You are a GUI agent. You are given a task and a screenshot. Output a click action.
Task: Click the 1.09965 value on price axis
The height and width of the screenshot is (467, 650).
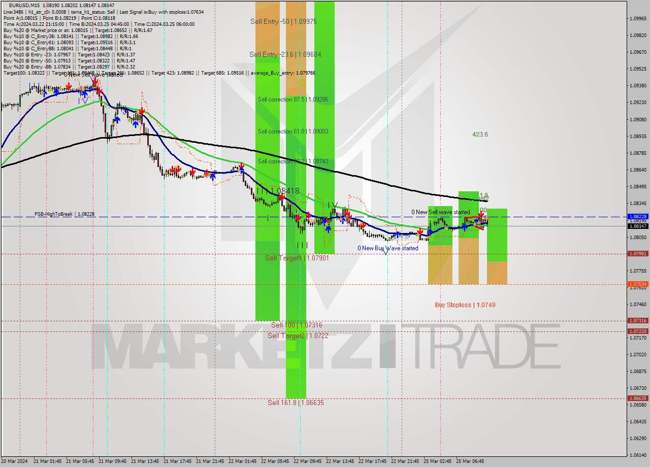[638, 18]
